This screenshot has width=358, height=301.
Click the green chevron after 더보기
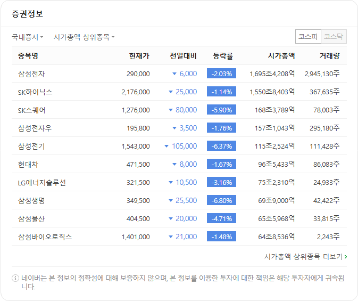(346, 257)
